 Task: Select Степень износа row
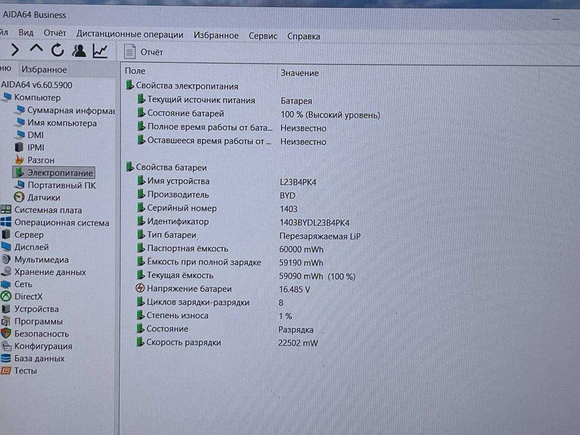[x=214, y=316]
